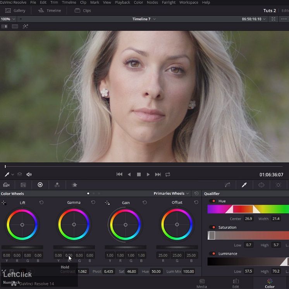Click the Hue range color bar
Image resolution: width=289 pixels, height=289 pixels.
[x=248, y=209]
